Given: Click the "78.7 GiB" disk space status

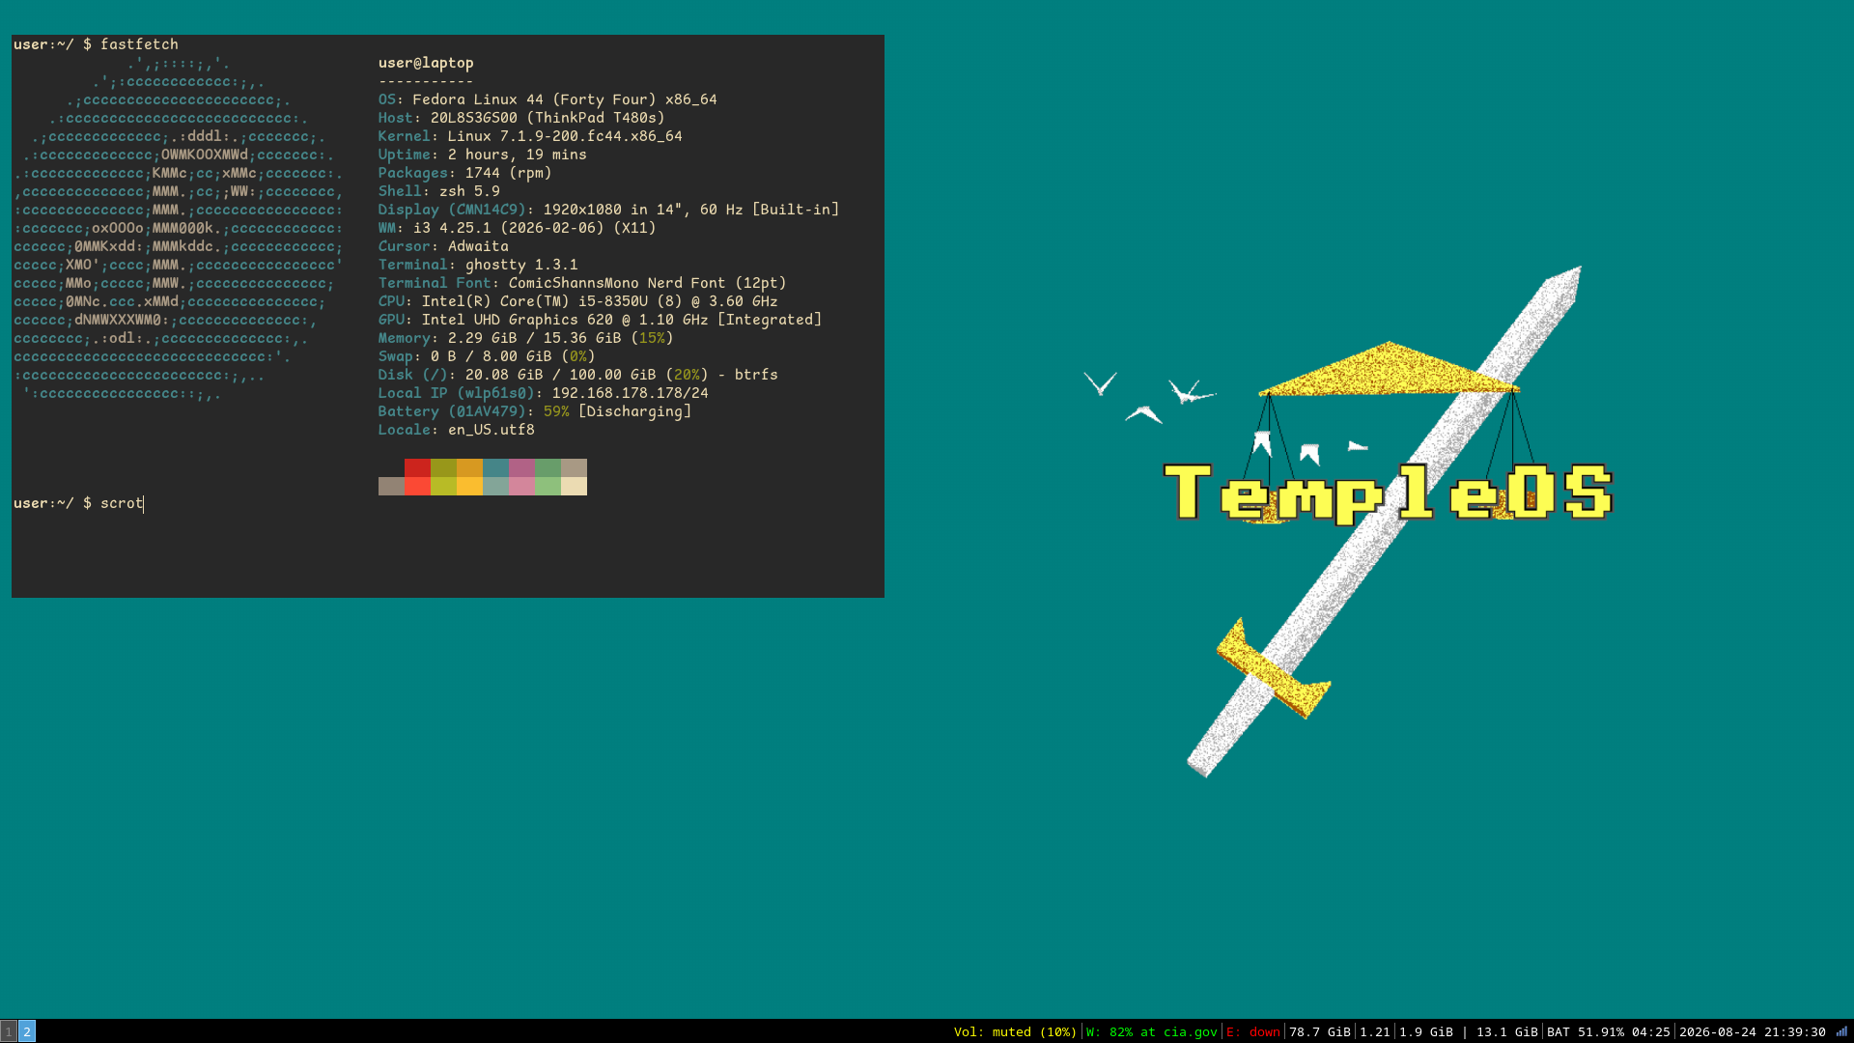Looking at the screenshot, I should click(1320, 1032).
